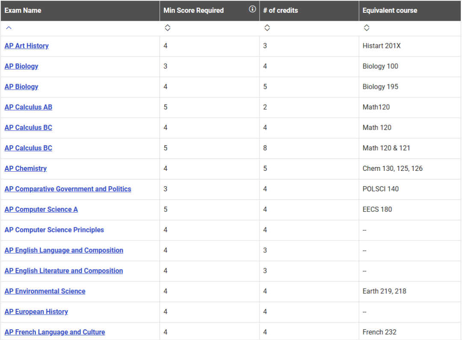This screenshot has height=340, width=462.
Task: Go to the AP Computer Science A link
Action: tap(41, 210)
